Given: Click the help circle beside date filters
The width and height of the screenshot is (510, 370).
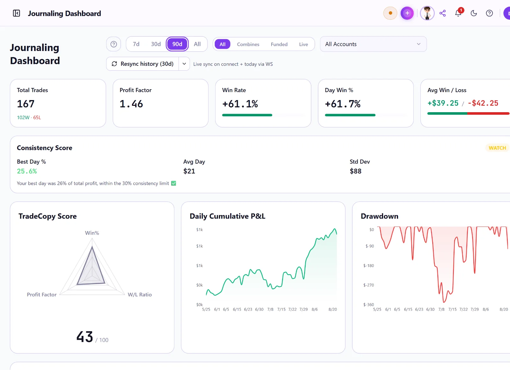Looking at the screenshot, I should [x=113, y=44].
